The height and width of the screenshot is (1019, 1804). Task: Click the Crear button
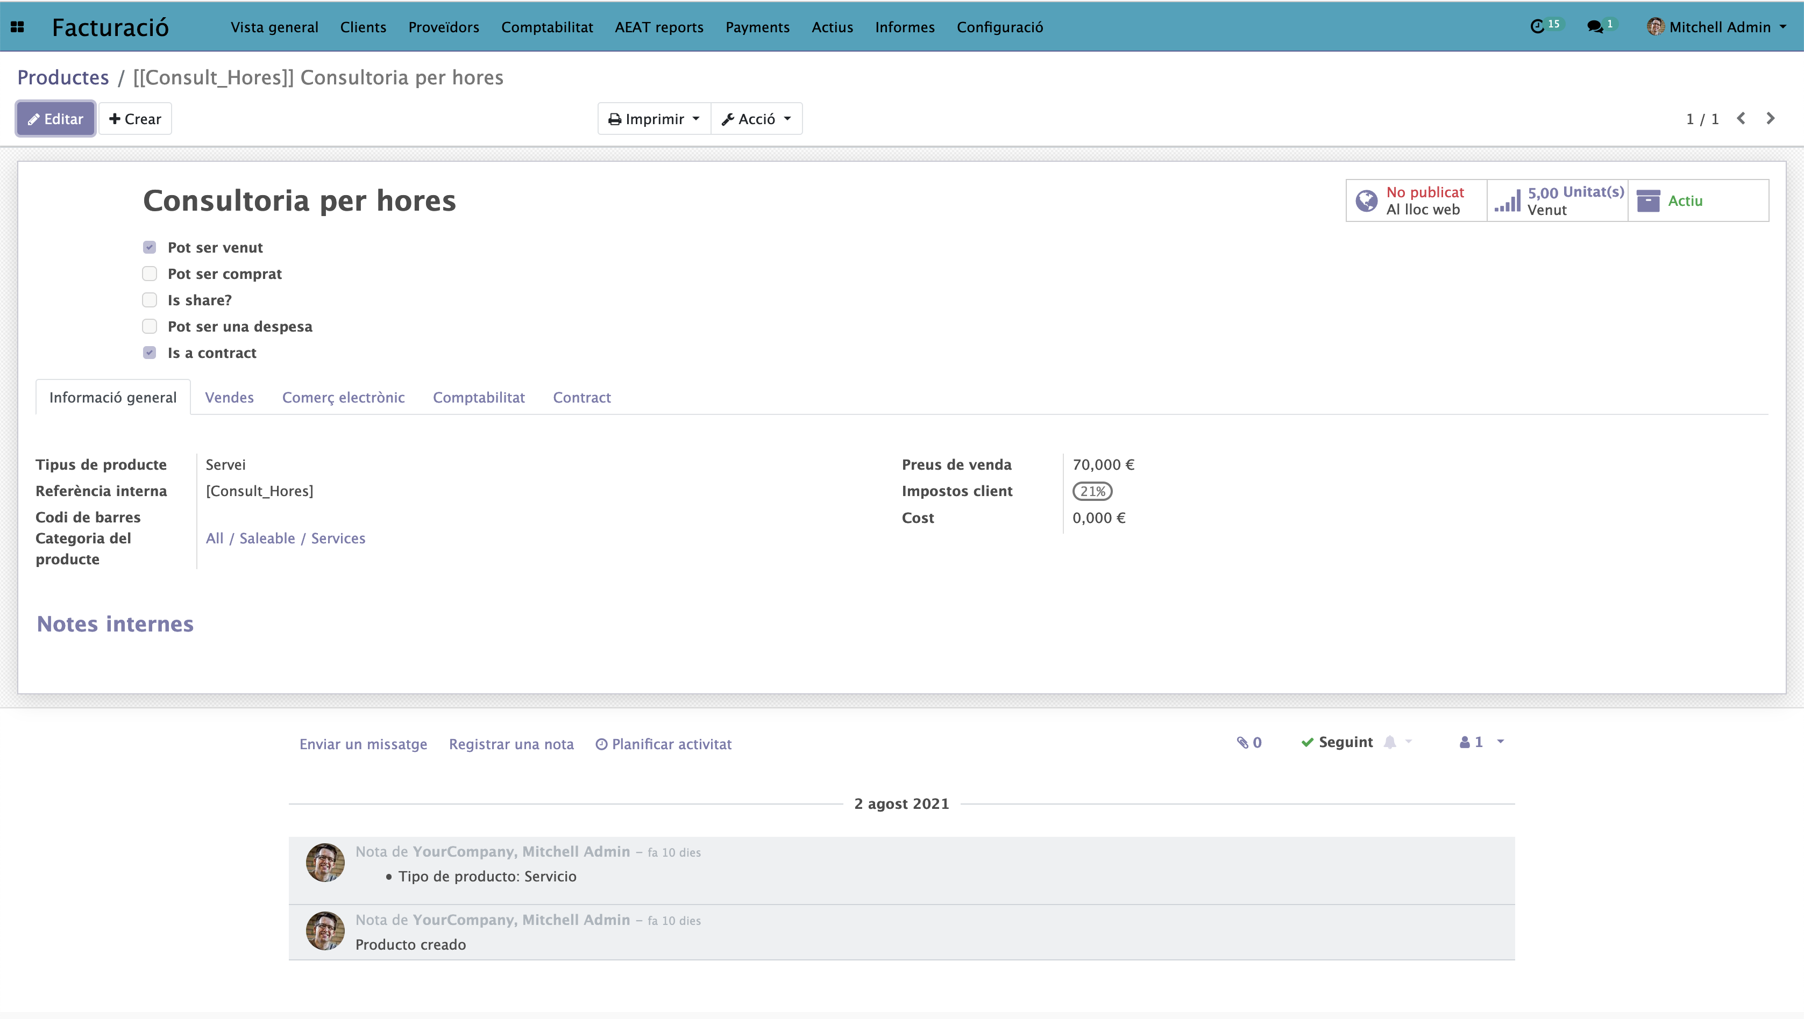tap(135, 119)
